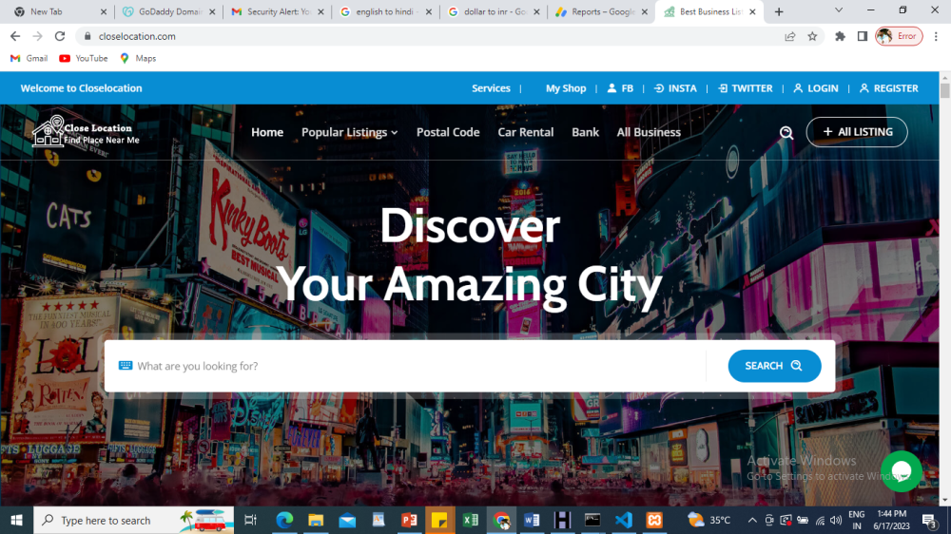Viewport: 951px width, 534px height.
Task: Click the LOGIN link
Action: [x=816, y=87]
